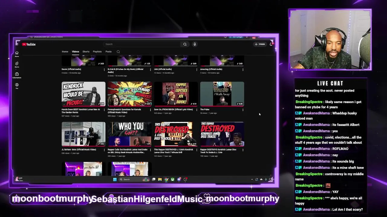The width and height of the screenshot is (387, 217).
Task: Open the JL SaVant Intro thumbnail
Action: click(83, 134)
